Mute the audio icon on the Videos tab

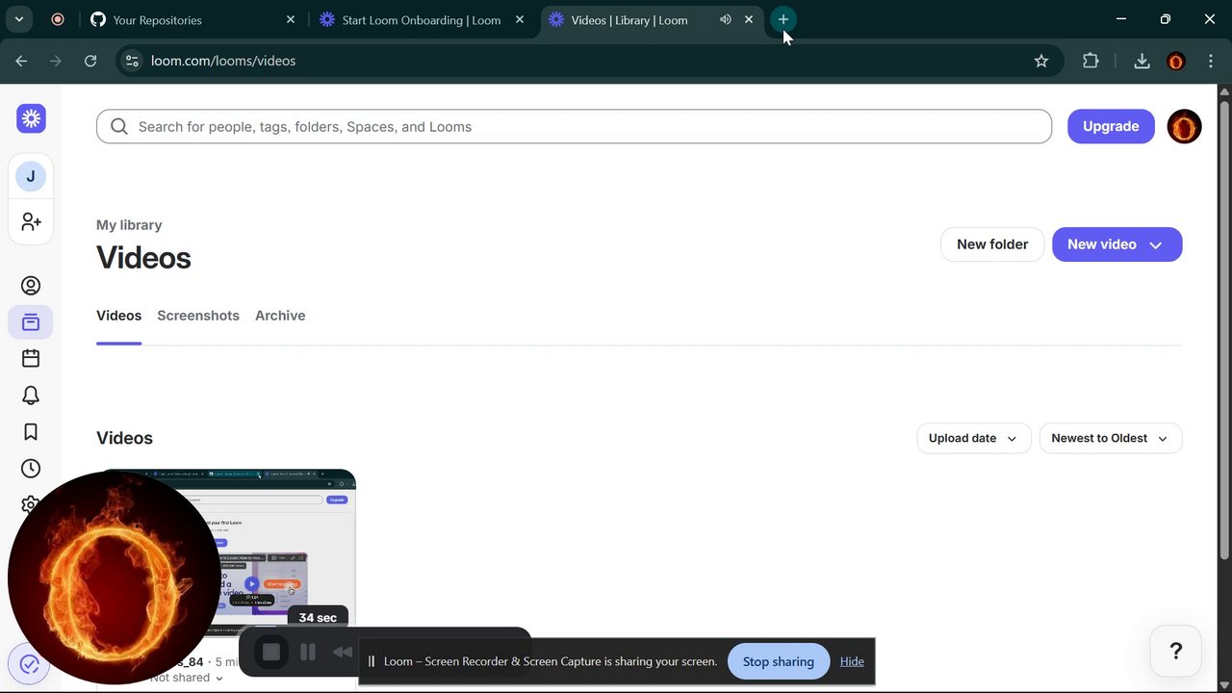pyautogui.click(x=725, y=19)
